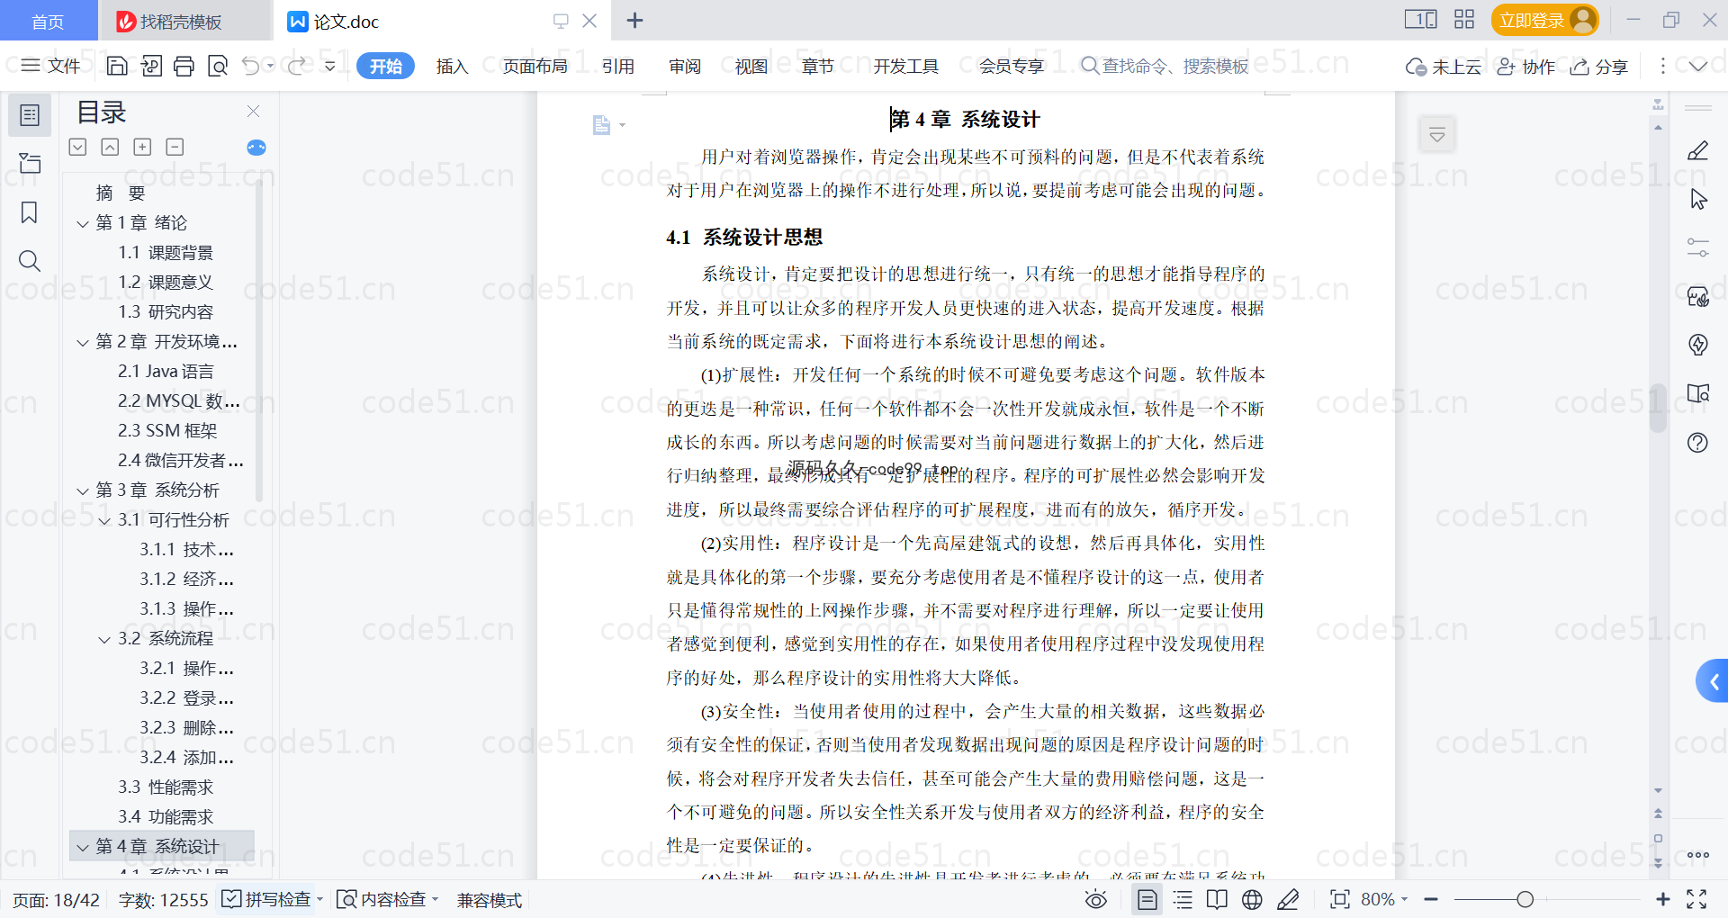Click the Redo arrow

(x=296, y=66)
